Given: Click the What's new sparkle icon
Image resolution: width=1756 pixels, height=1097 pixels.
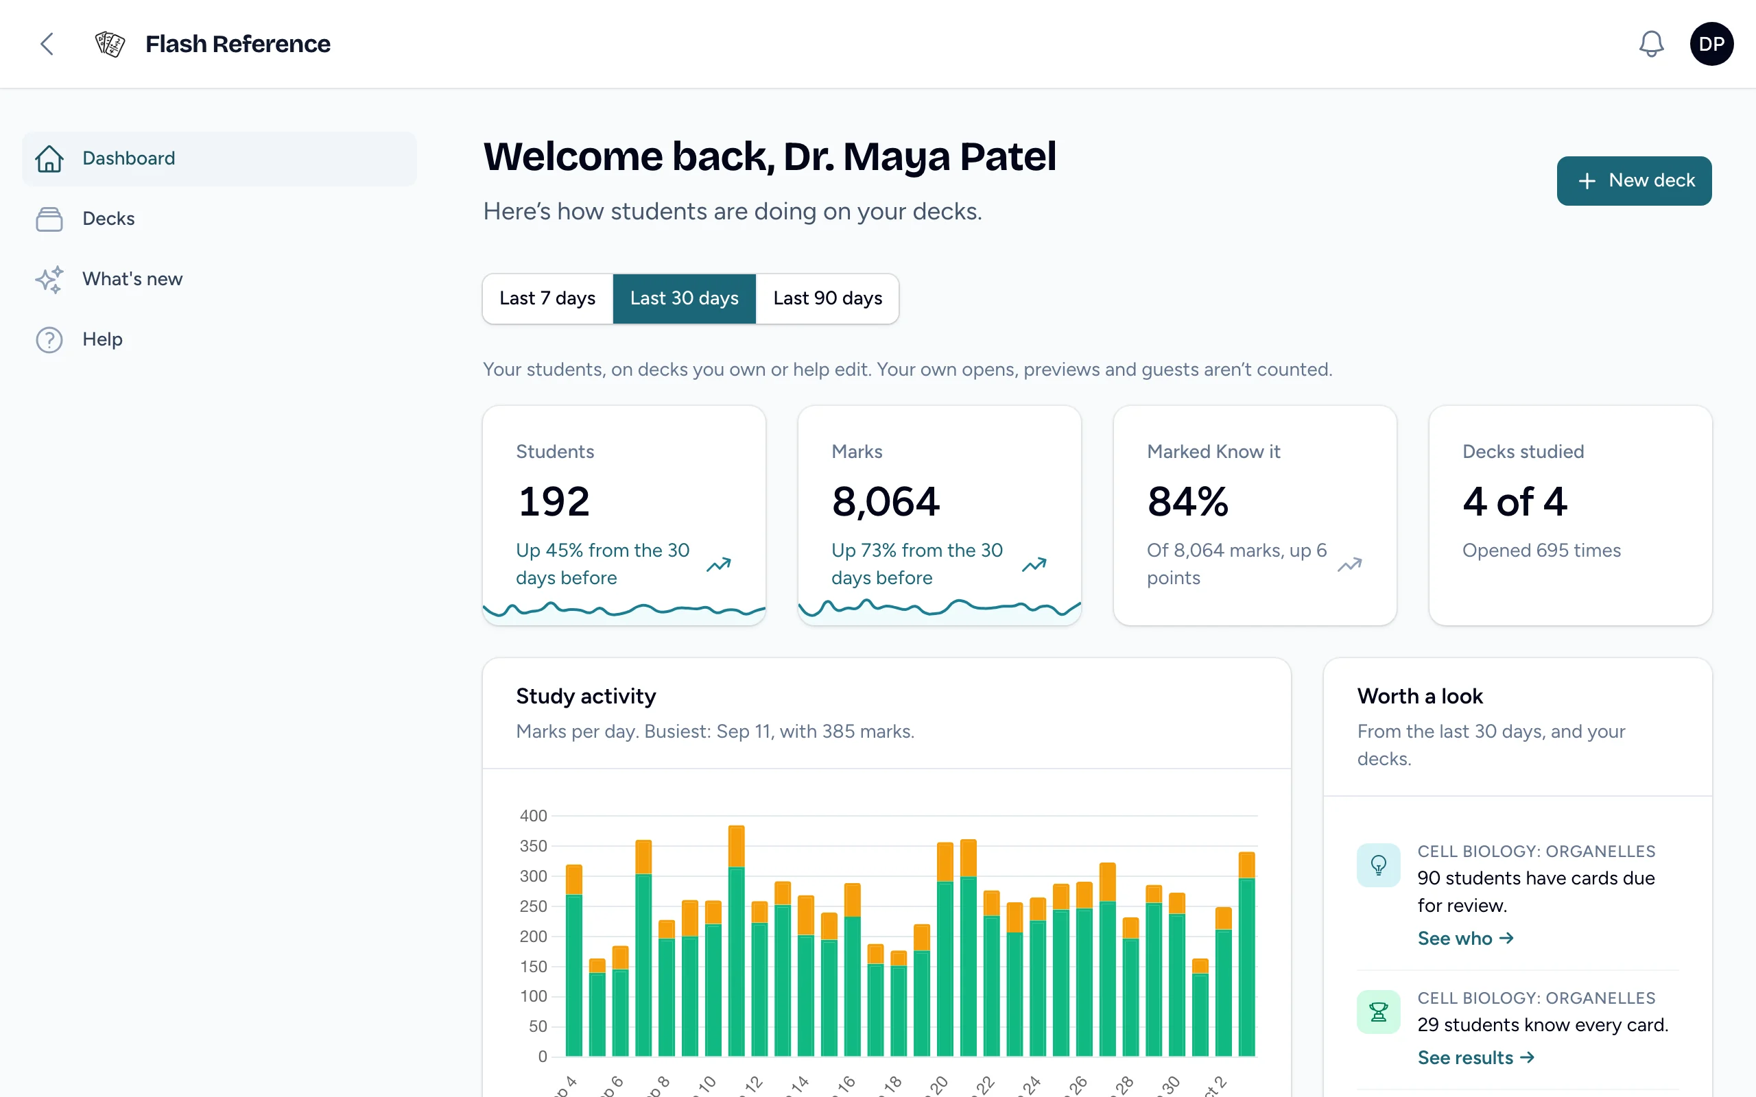Looking at the screenshot, I should coord(49,279).
